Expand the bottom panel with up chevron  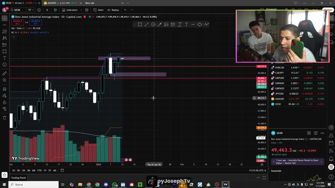(258, 178)
